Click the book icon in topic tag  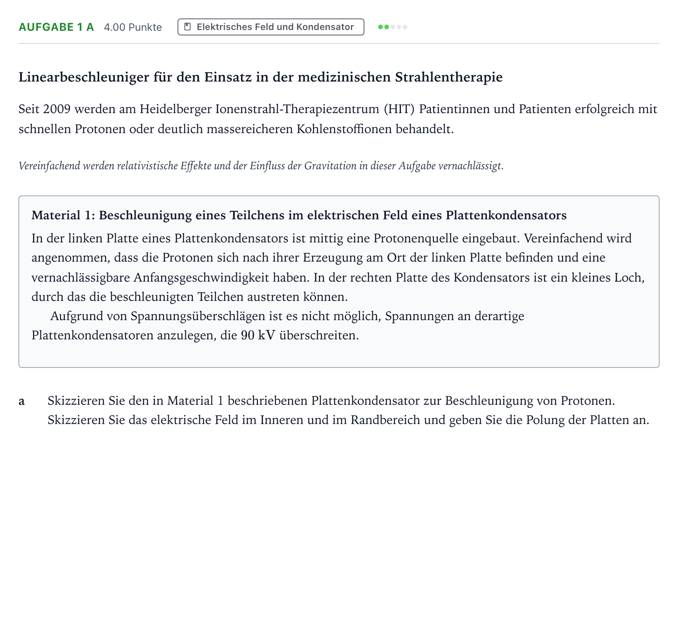click(x=188, y=27)
